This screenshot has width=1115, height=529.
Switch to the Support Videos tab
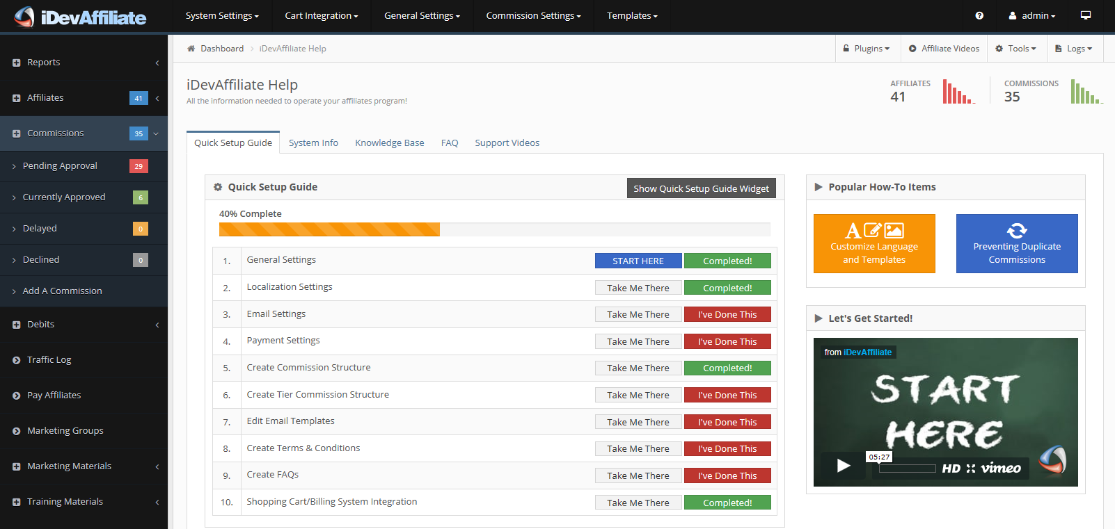507,143
